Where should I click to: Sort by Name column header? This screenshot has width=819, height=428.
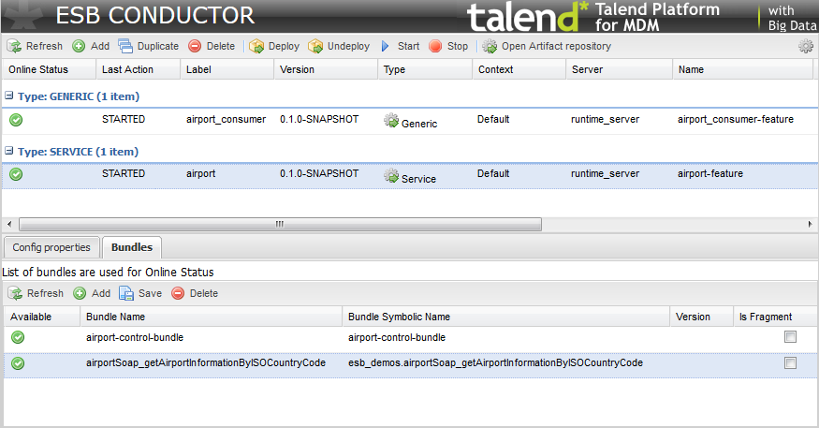743,69
